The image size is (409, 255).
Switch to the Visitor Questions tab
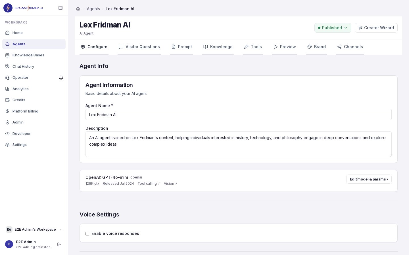139,47
